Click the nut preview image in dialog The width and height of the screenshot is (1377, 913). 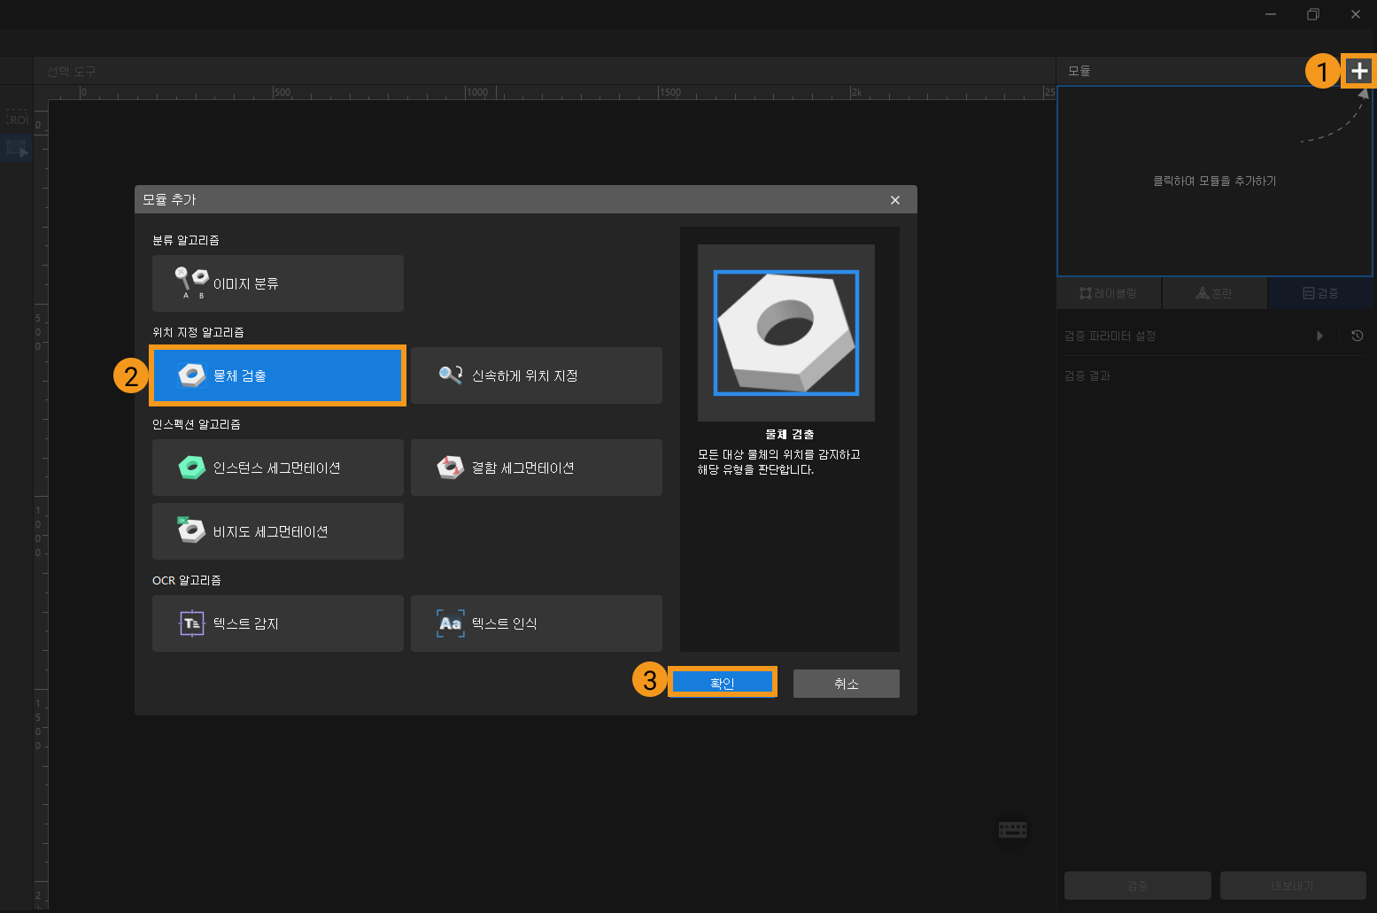pos(786,333)
